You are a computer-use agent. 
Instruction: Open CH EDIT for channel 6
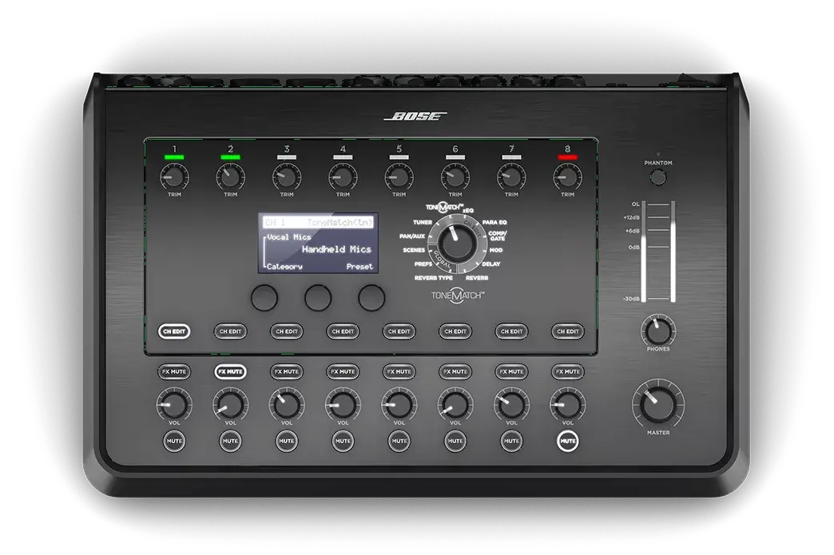(x=455, y=331)
